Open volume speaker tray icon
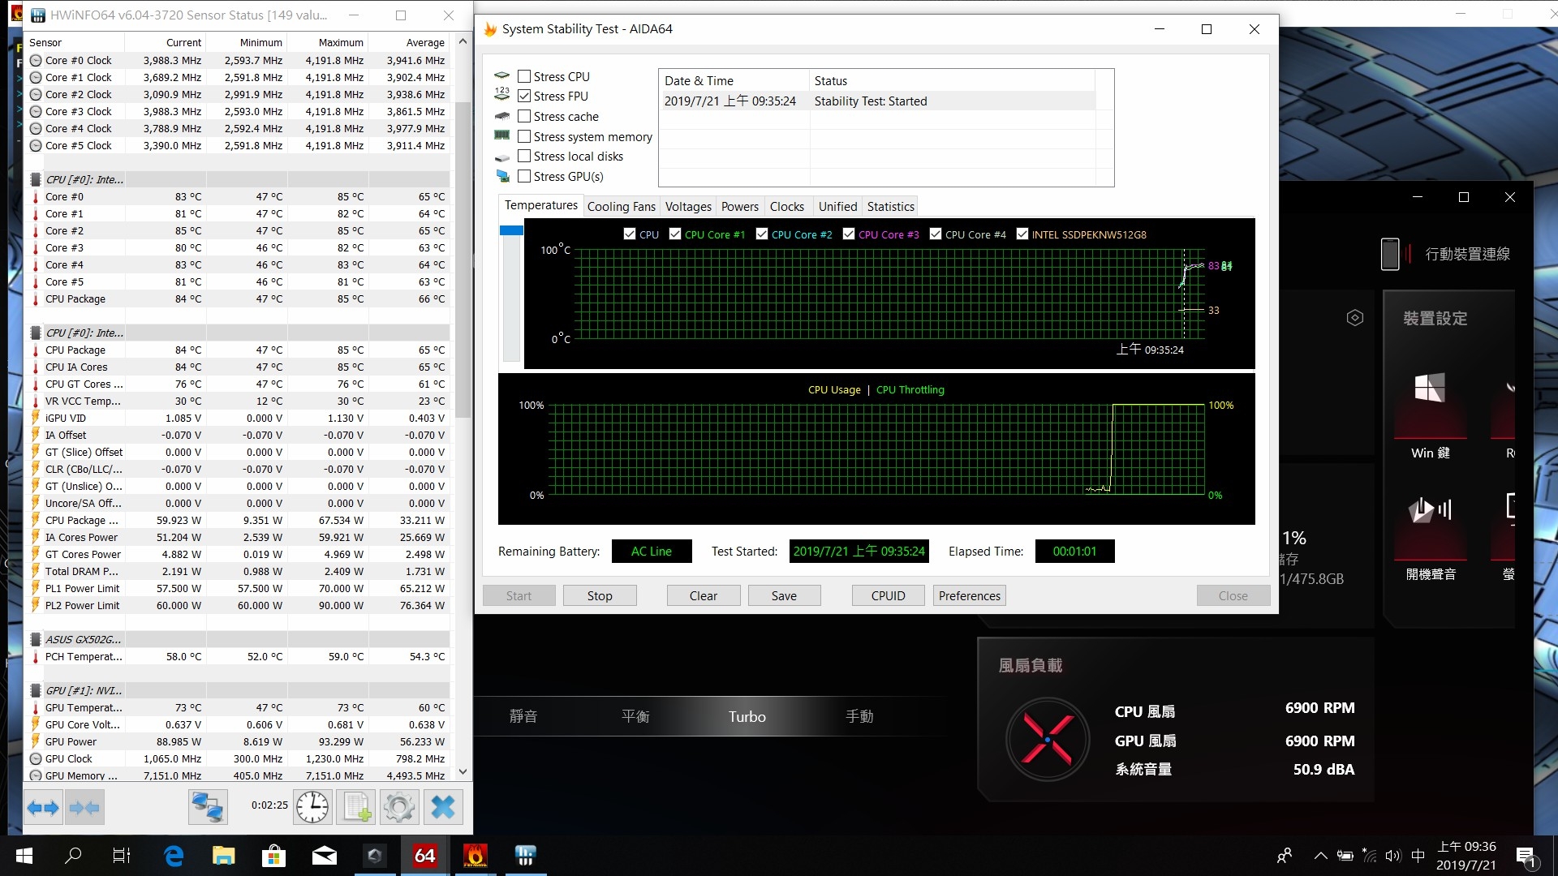 pyautogui.click(x=1393, y=856)
